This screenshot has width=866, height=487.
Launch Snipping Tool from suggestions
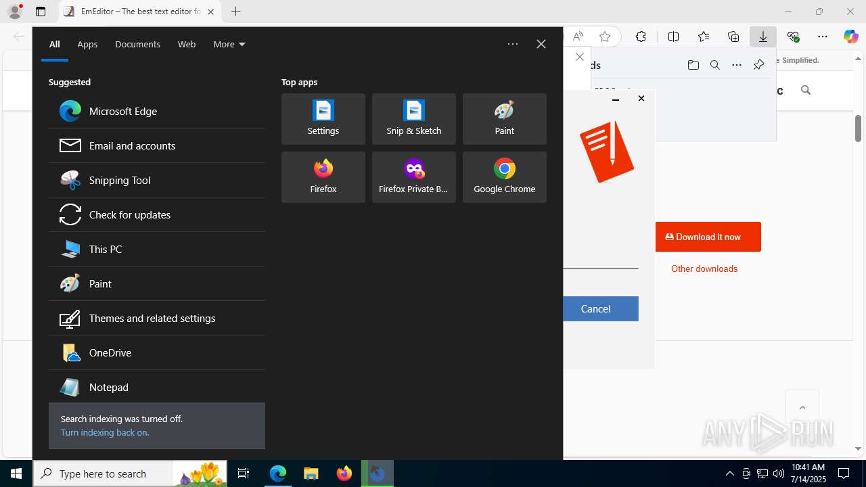pyautogui.click(x=156, y=180)
